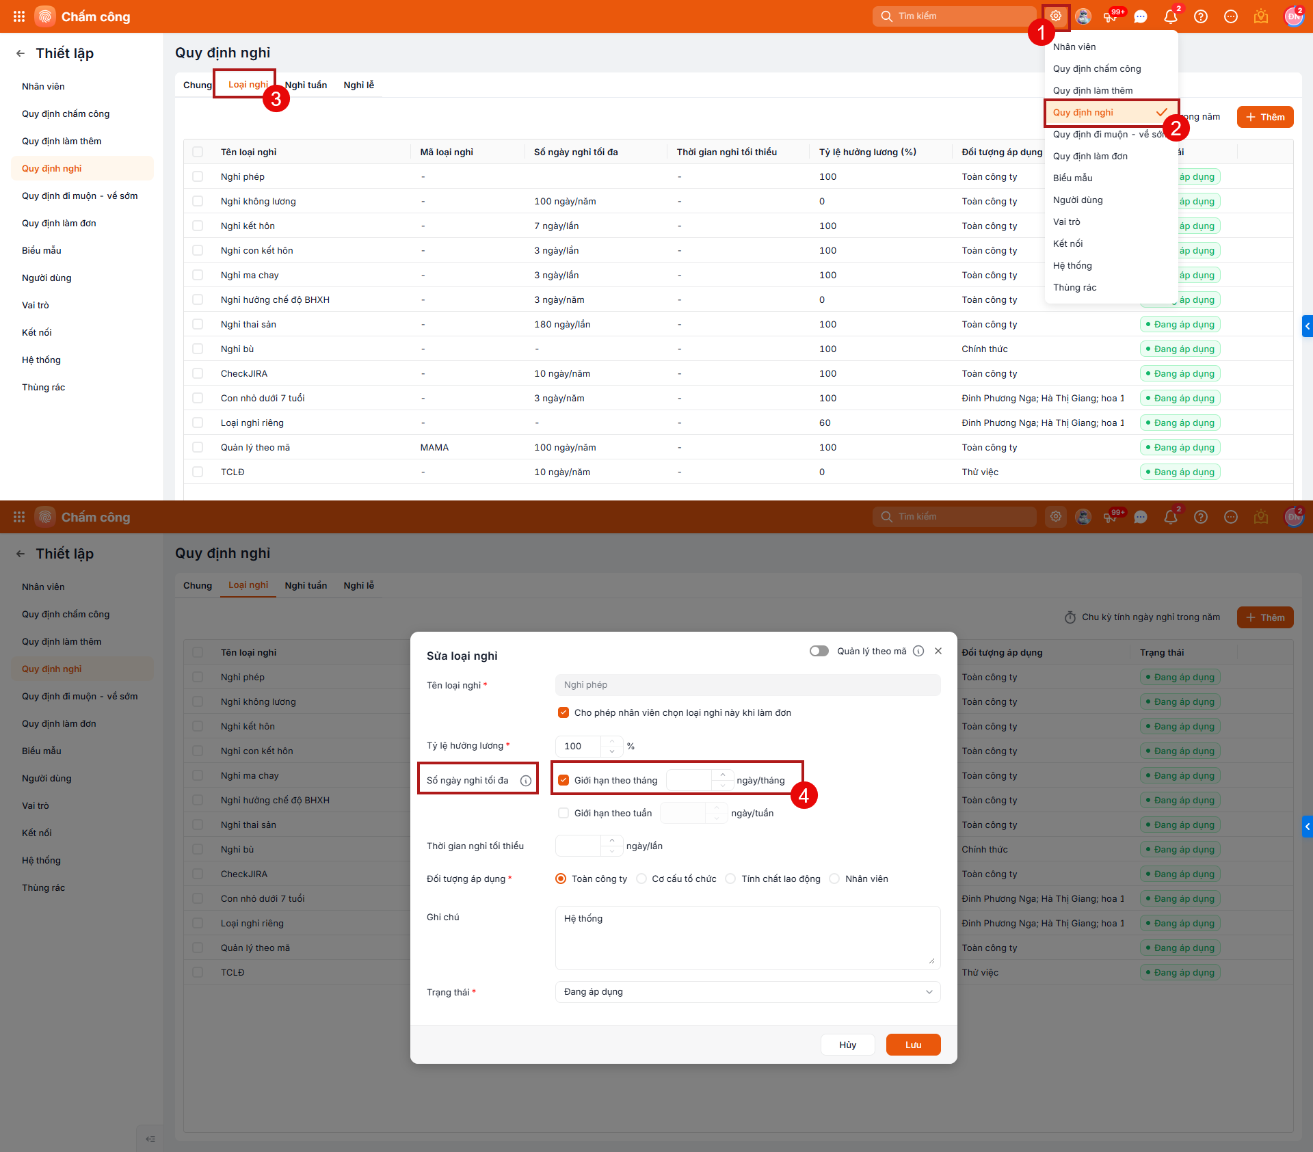
Task: Tick the Nghỉ thai sản row checkbox, upper table
Action: pyautogui.click(x=198, y=324)
